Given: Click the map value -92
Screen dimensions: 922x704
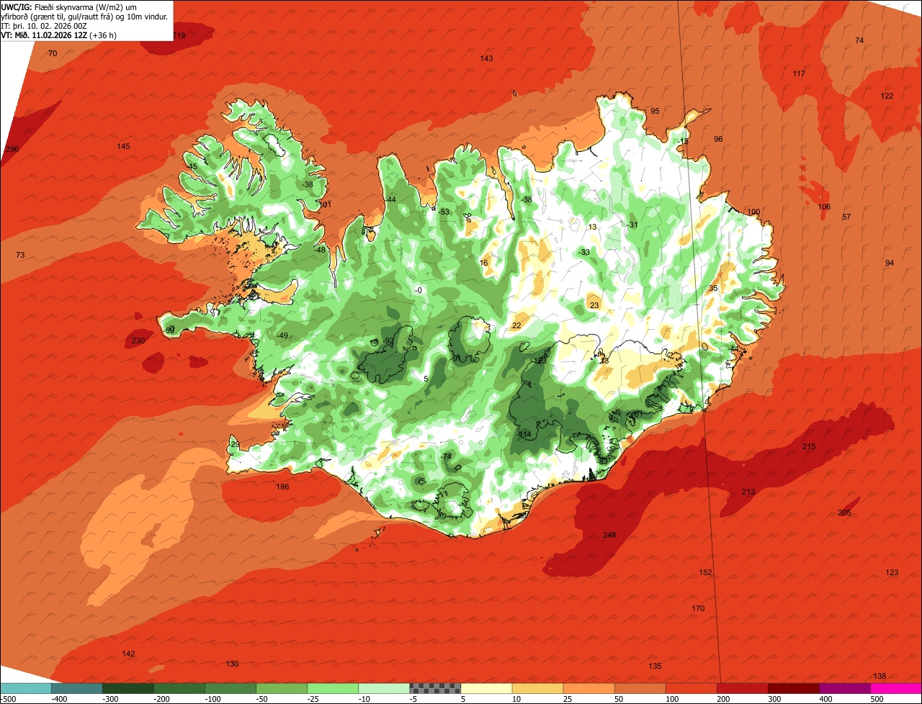Looking at the screenshot, I should (388, 340).
